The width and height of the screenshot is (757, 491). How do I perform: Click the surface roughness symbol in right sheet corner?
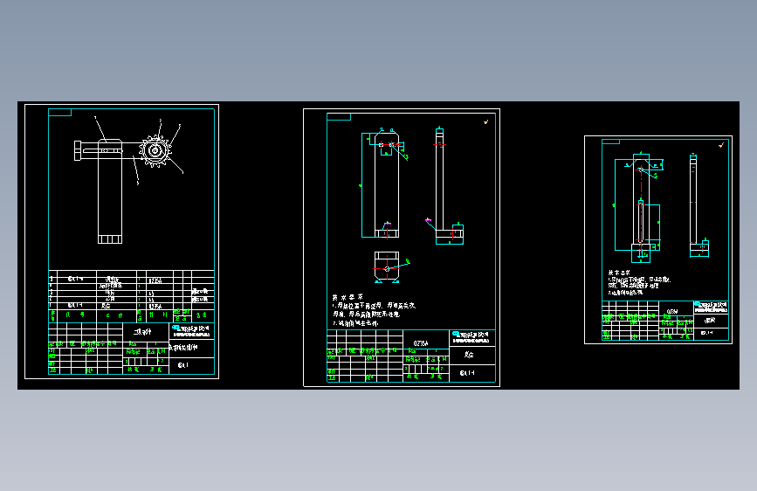point(721,144)
